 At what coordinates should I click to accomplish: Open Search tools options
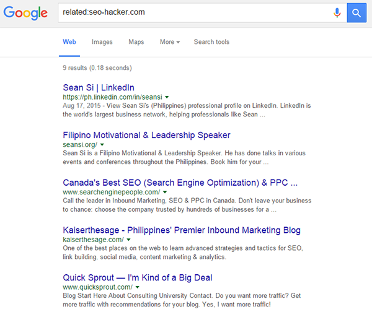tap(211, 42)
